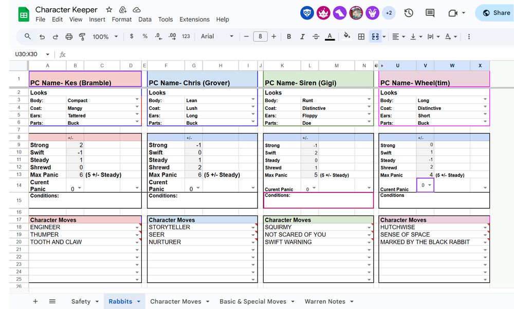Click the Share button
Image resolution: width=514 pixels, height=309 pixels.
(x=494, y=13)
